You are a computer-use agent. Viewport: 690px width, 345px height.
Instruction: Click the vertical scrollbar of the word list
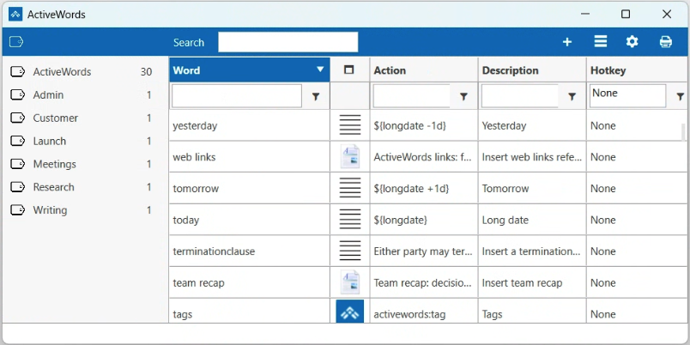[x=684, y=132]
